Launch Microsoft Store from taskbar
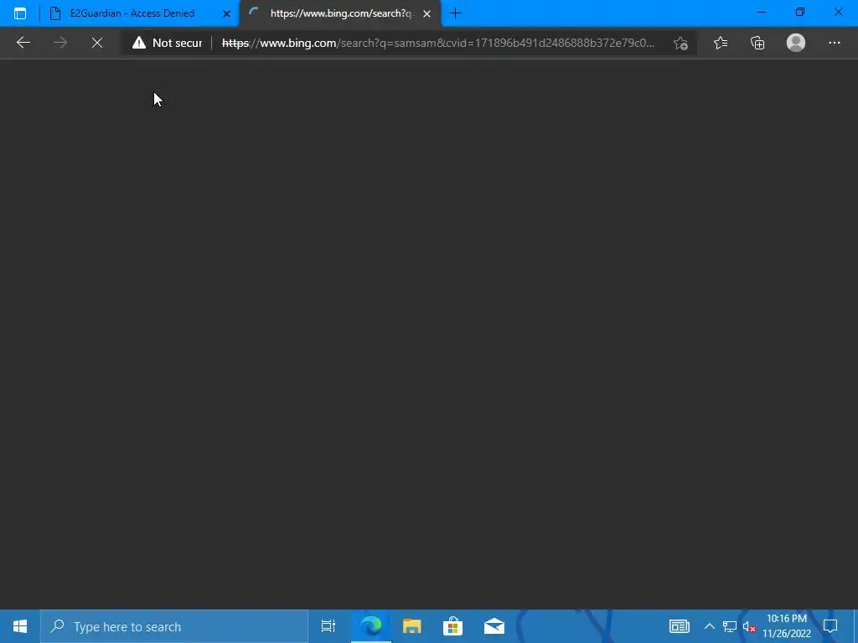 coord(452,626)
